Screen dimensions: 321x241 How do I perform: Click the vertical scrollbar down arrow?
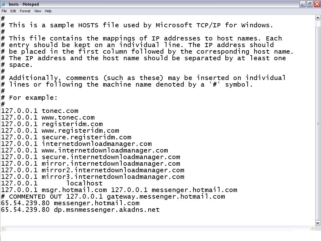tap(318, 223)
